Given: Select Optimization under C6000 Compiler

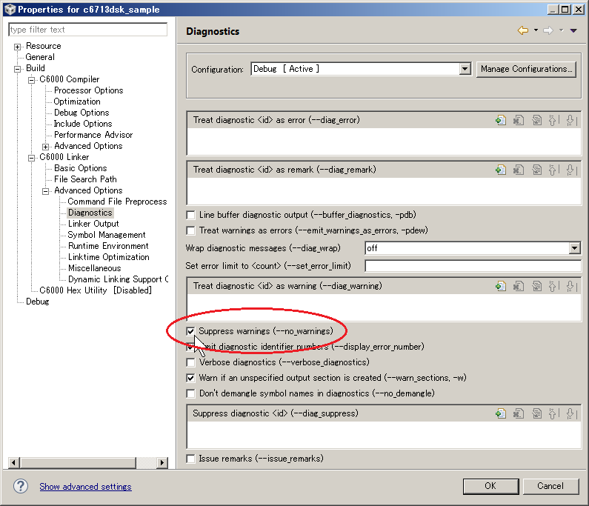Looking at the screenshot, I should click(76, 101).
